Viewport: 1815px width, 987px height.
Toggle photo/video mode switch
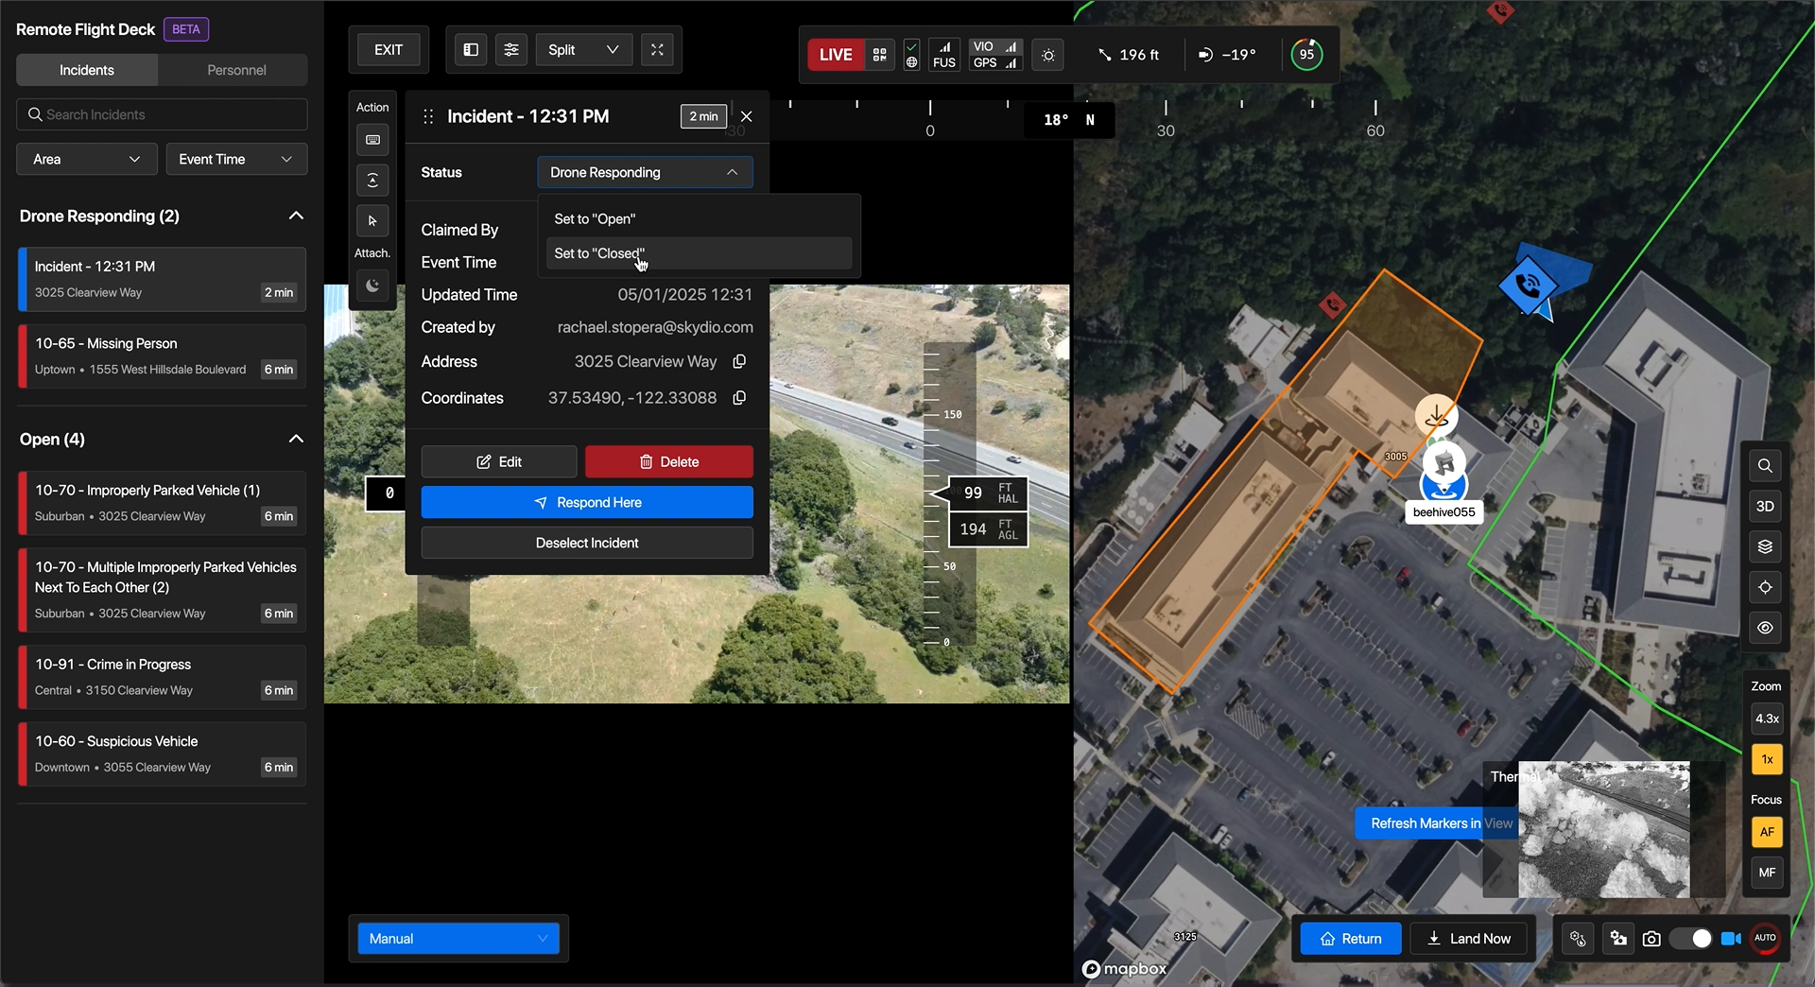[1690, 939]
